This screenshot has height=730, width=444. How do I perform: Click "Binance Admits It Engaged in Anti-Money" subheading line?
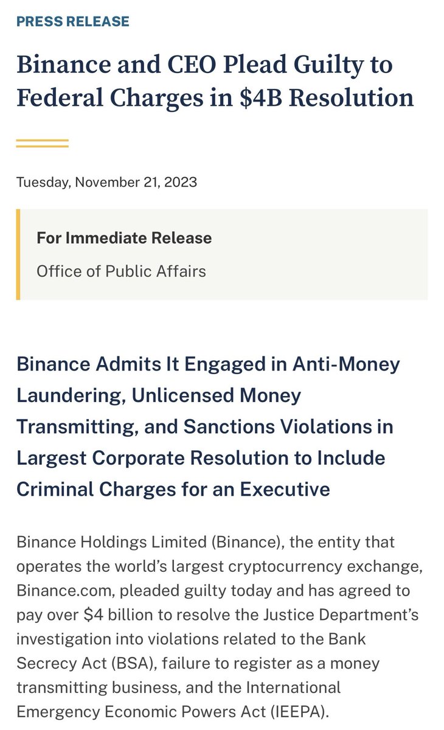coord(208,364)
